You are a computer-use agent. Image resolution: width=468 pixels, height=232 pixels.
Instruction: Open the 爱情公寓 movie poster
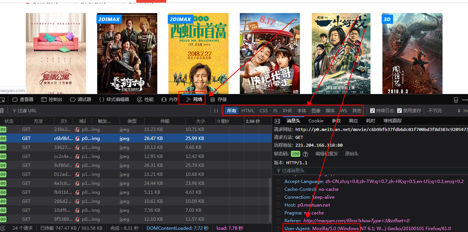point(56,54)
